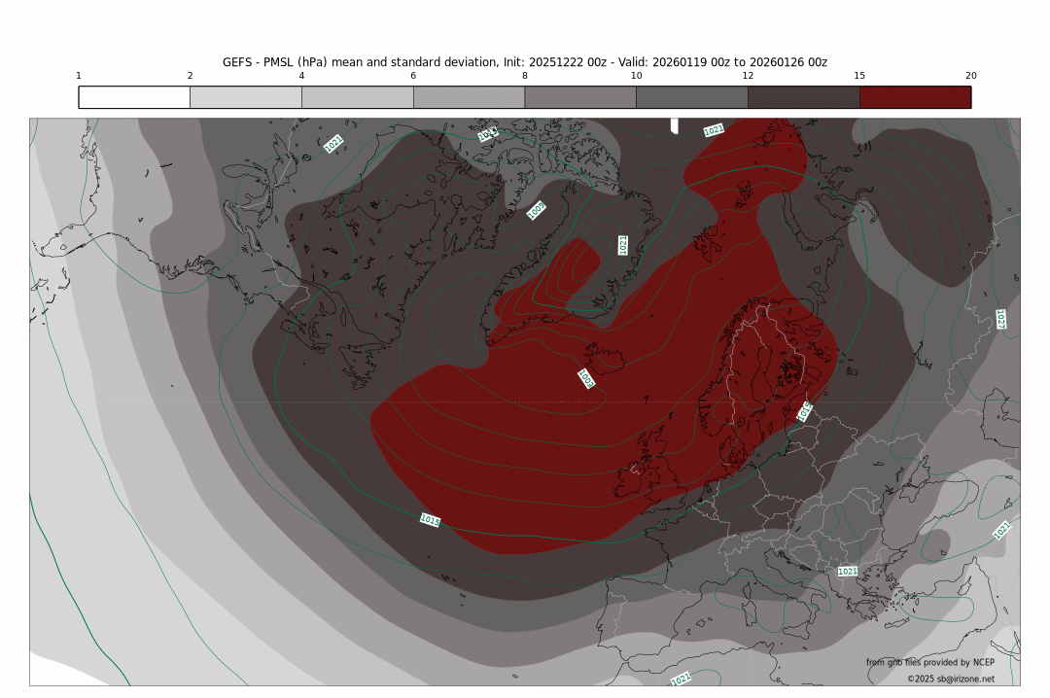This screenshot has height=698, width=1050.
Task: Click the NCEP grib files credit text
Action: [929, 662]
